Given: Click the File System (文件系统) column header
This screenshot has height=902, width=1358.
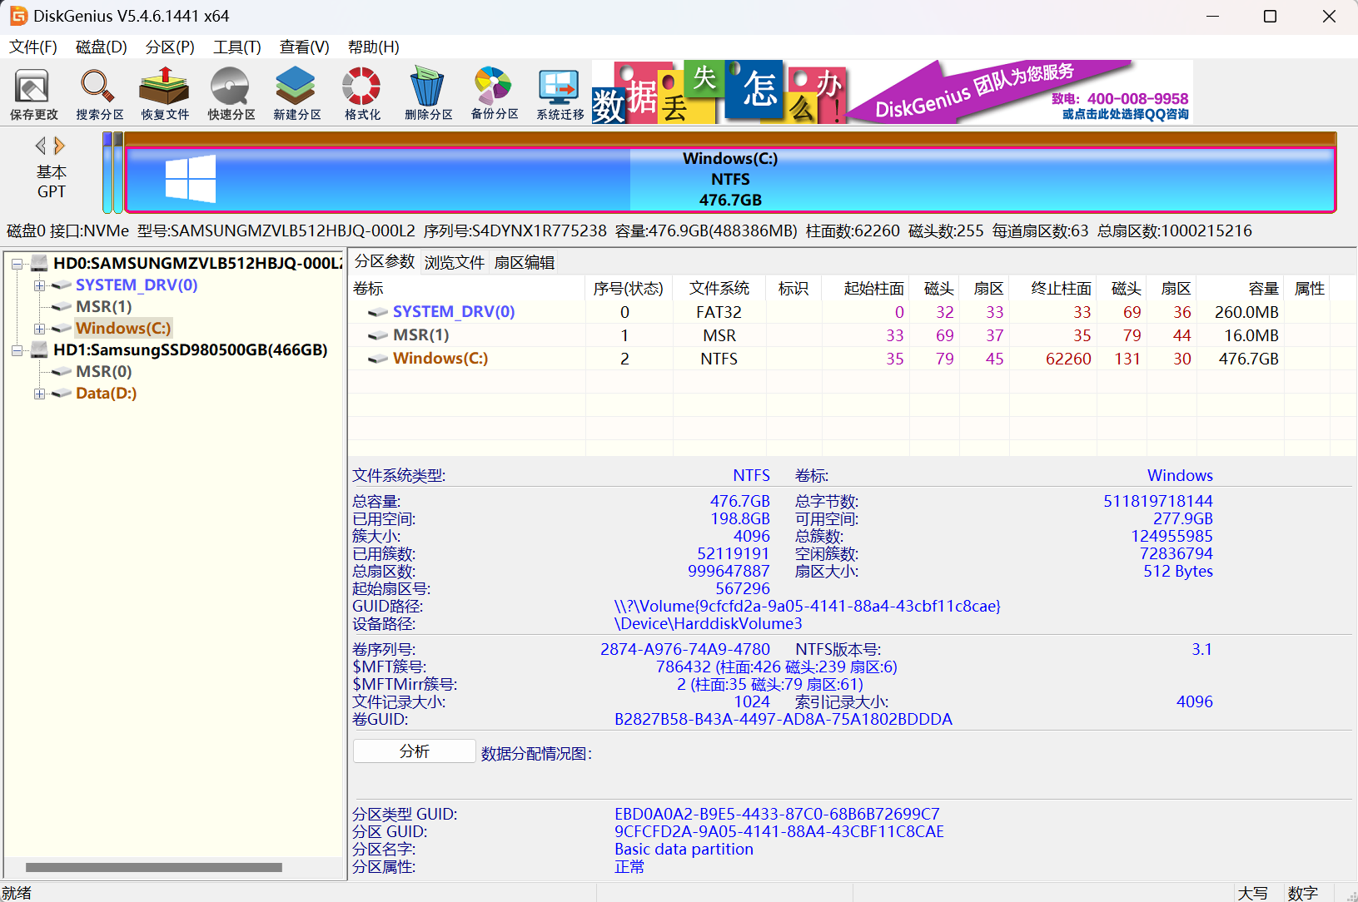Looking at the screenshot, I should coord(719,289).
